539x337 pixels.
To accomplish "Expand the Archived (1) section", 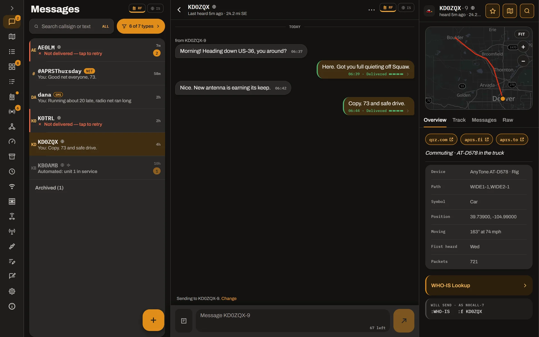I will [x=49, y=188].
